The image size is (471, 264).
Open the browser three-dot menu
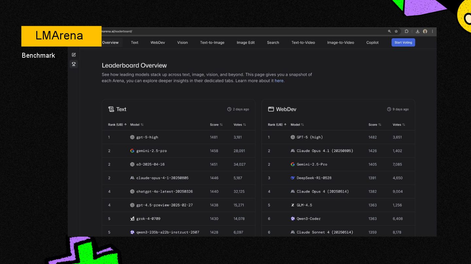click(432, 31)
